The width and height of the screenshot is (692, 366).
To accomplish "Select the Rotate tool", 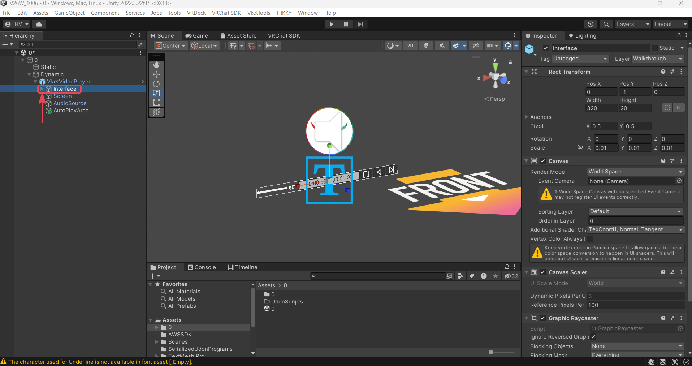I will click(156, 84).
